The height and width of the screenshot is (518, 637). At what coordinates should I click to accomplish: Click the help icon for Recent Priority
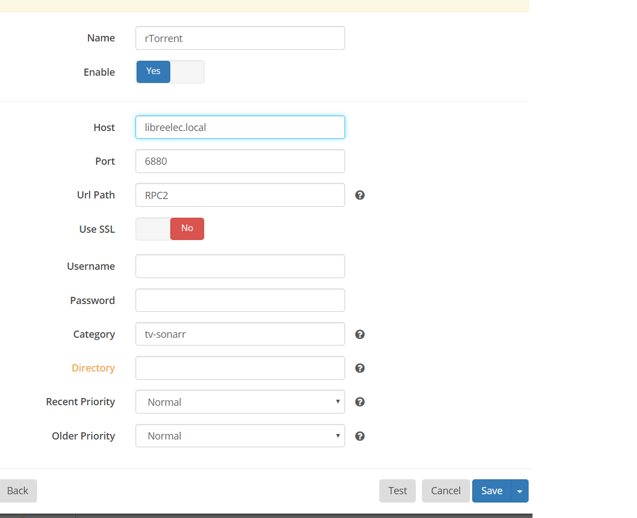(360, 402)
